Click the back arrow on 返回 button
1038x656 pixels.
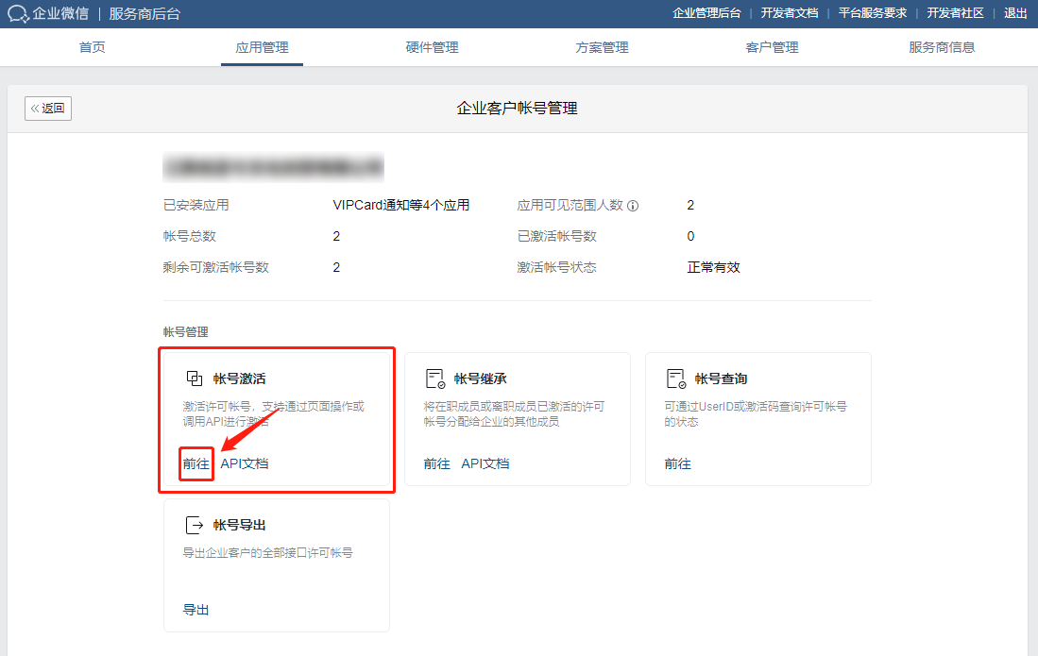tap(34, 108)
